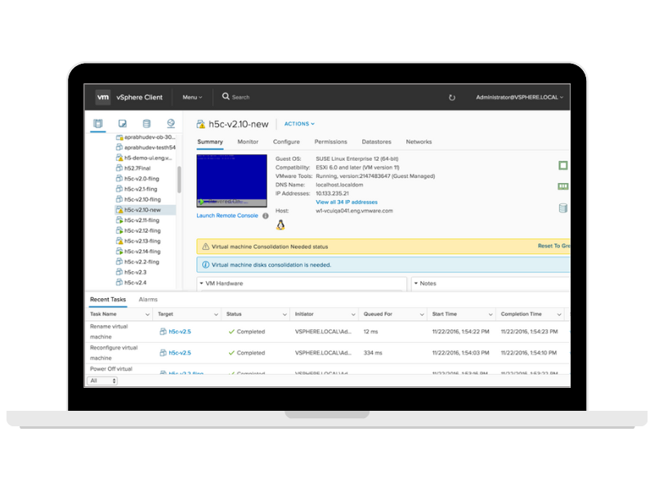Screen dimensions: 654x490
Task: Collapse the Notes panel
Action: tap(416, 283)
